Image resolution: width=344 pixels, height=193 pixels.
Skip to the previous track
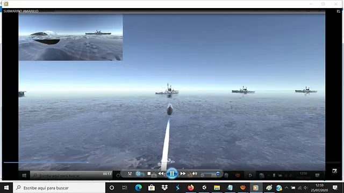(161, 174)
